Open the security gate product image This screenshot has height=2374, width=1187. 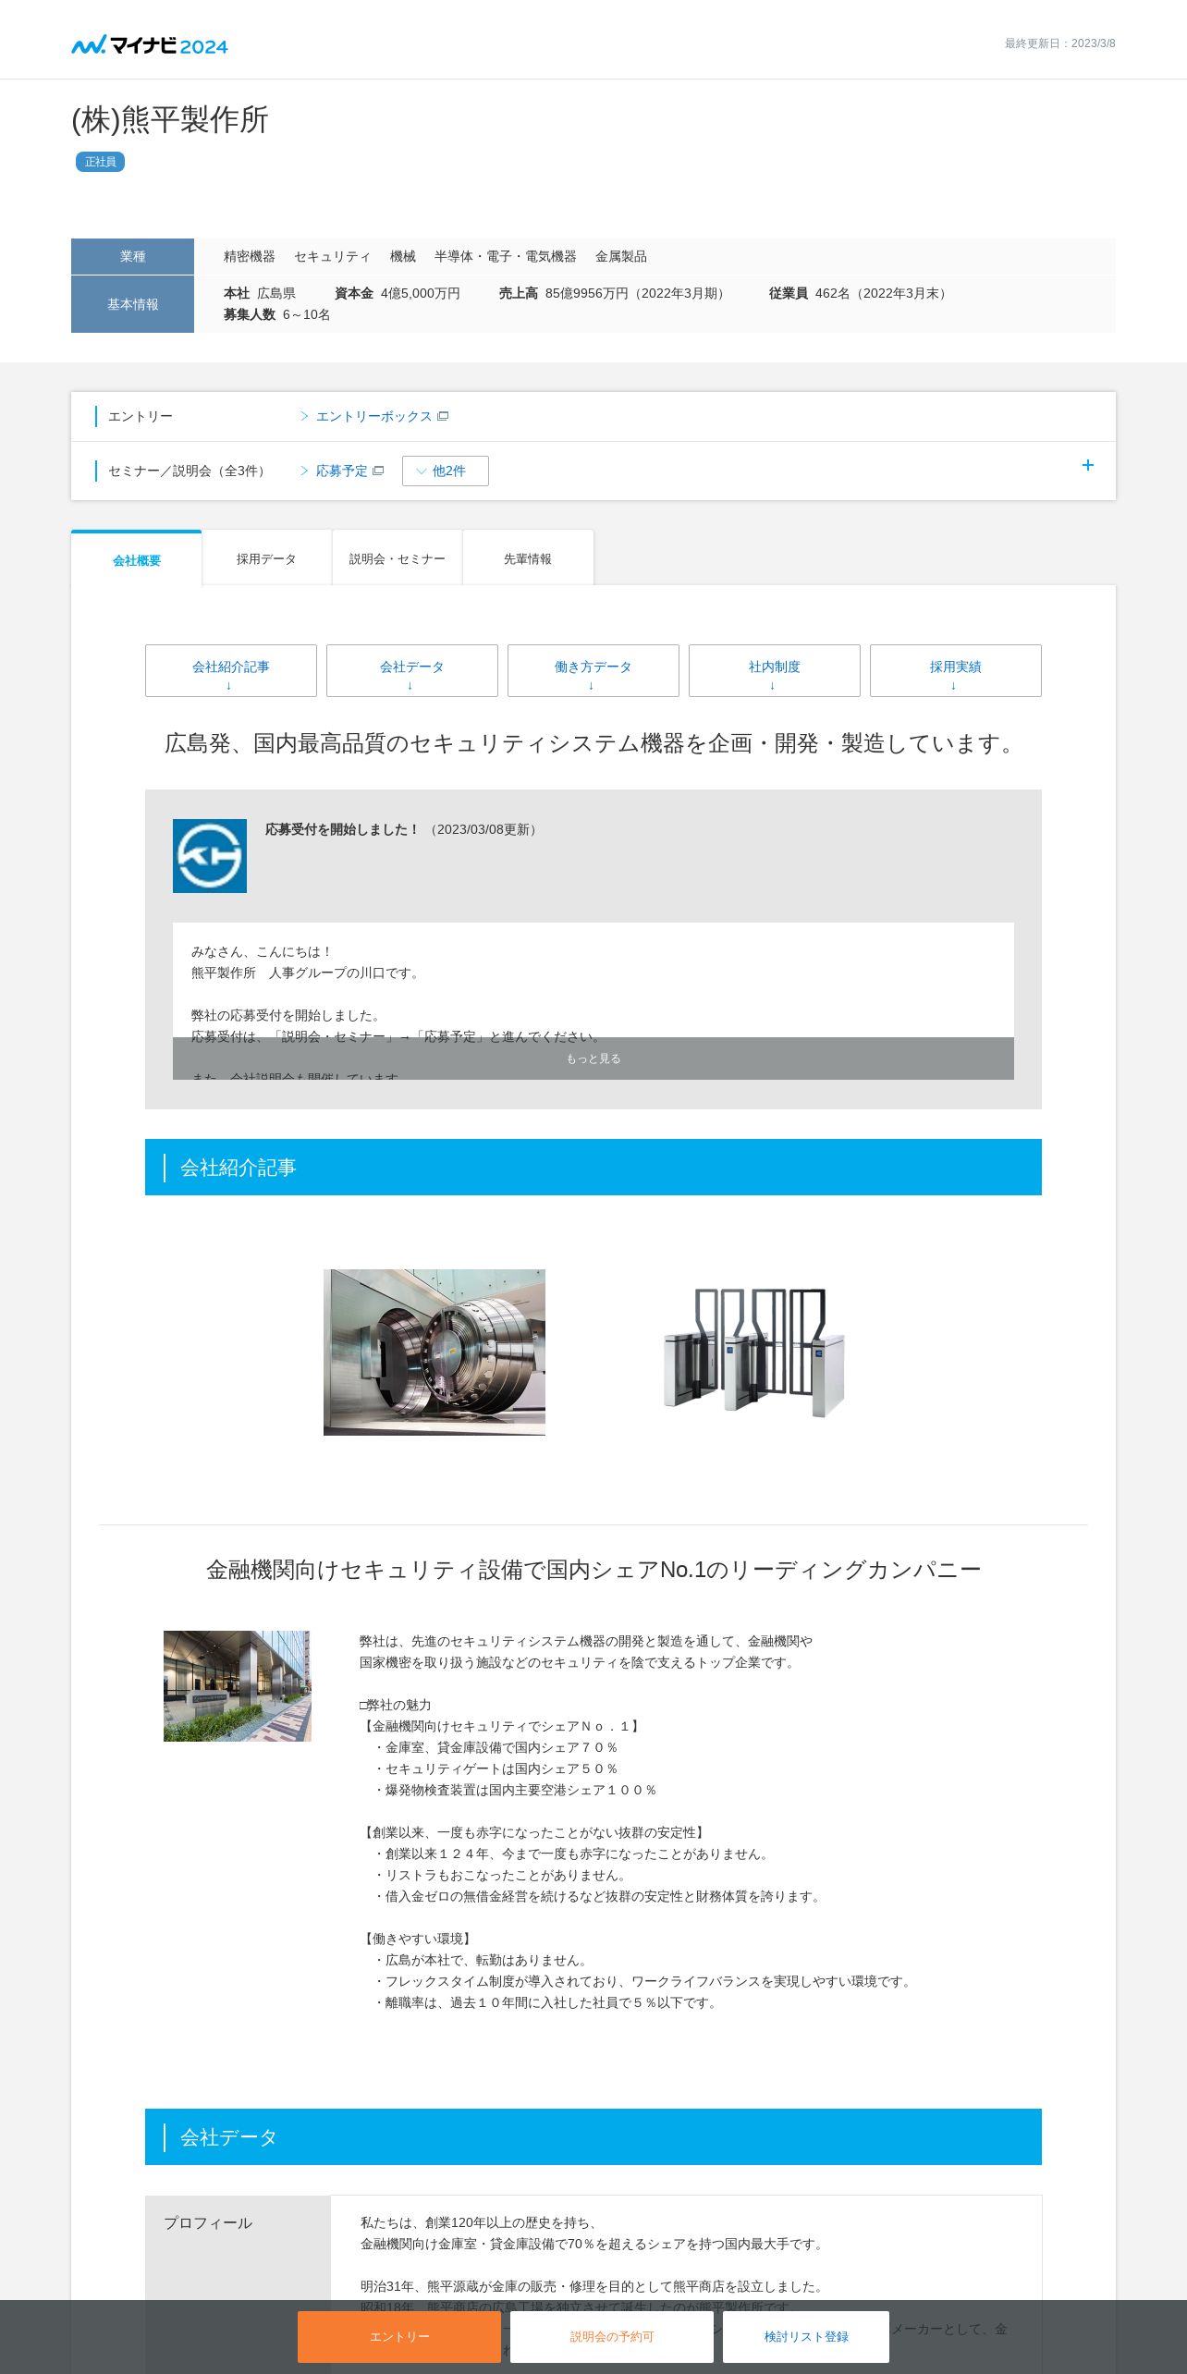[753, 1352]
